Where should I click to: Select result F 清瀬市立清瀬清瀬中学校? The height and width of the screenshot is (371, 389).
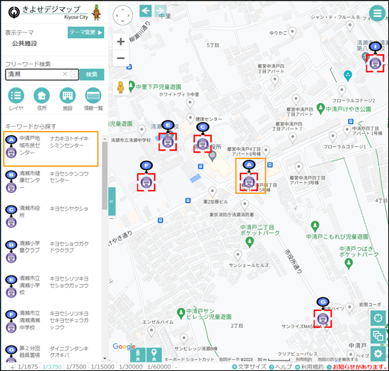click(51, 321)
